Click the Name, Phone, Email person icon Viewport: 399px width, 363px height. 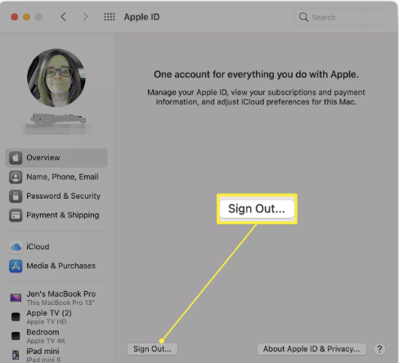(16, 177)
